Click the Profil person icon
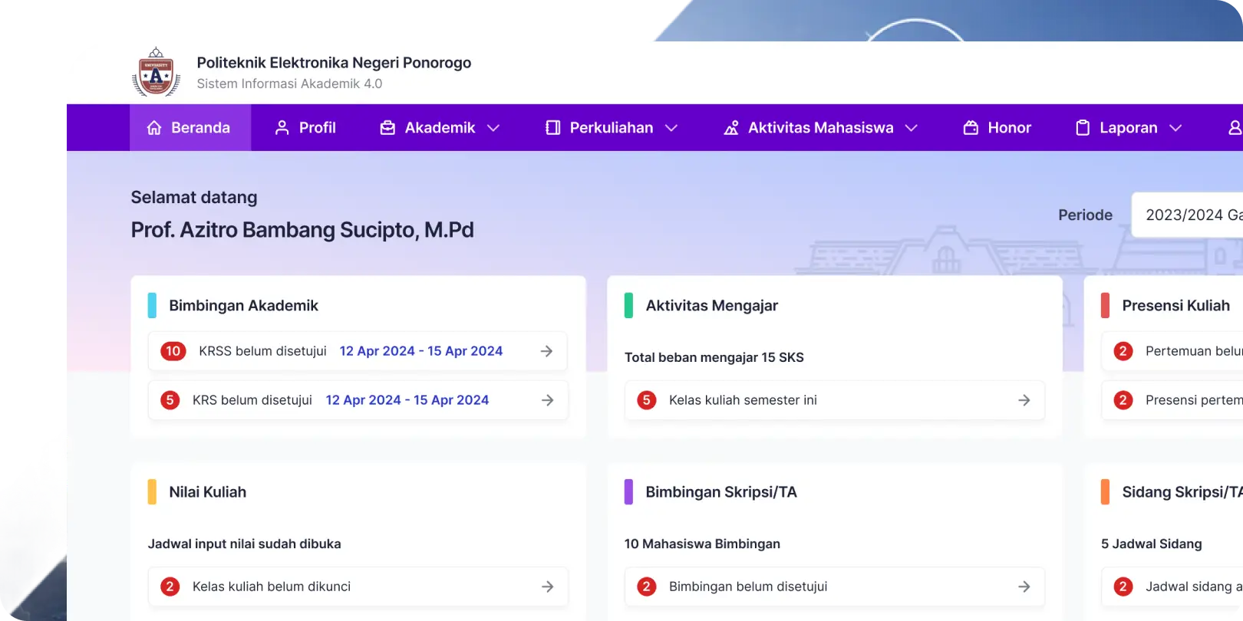 (282, 128)
